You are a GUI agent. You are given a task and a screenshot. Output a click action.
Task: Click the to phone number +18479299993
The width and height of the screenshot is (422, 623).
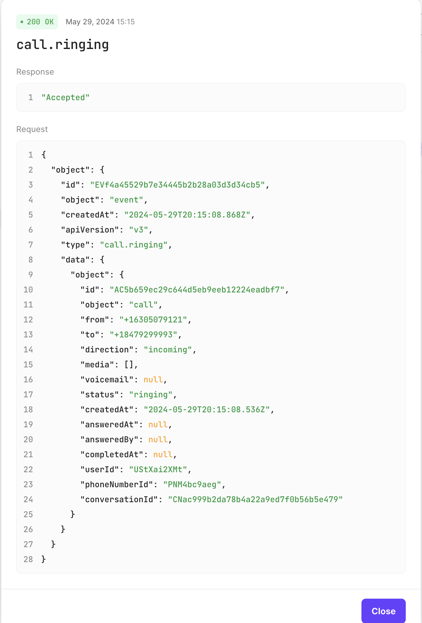143,335
